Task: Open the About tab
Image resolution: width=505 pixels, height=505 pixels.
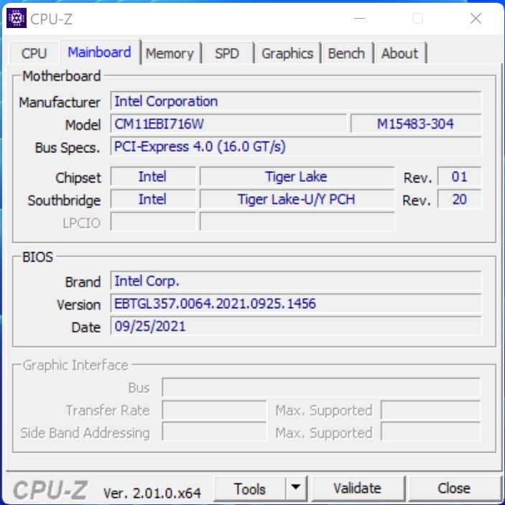Action: point(400,53)
